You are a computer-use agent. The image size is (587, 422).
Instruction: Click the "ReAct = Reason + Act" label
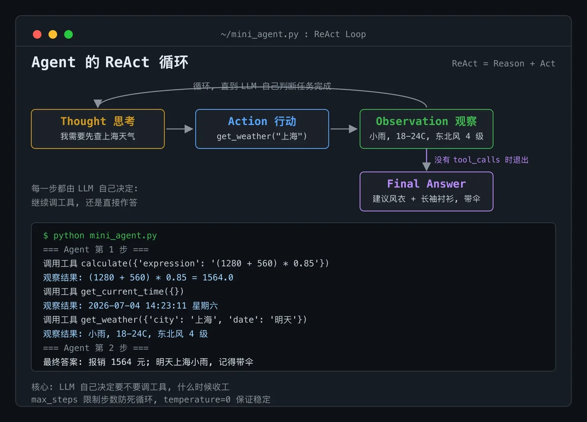(503, 64)
